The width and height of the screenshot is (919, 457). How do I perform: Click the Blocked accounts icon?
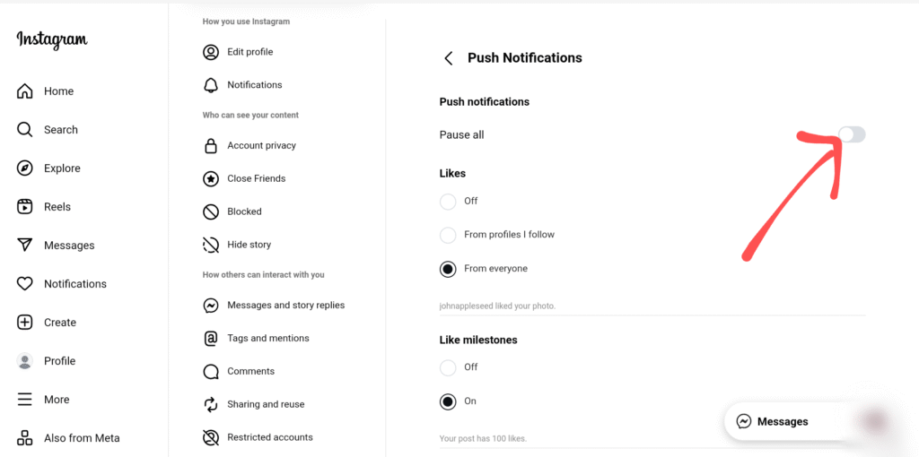tap(211, 212)
